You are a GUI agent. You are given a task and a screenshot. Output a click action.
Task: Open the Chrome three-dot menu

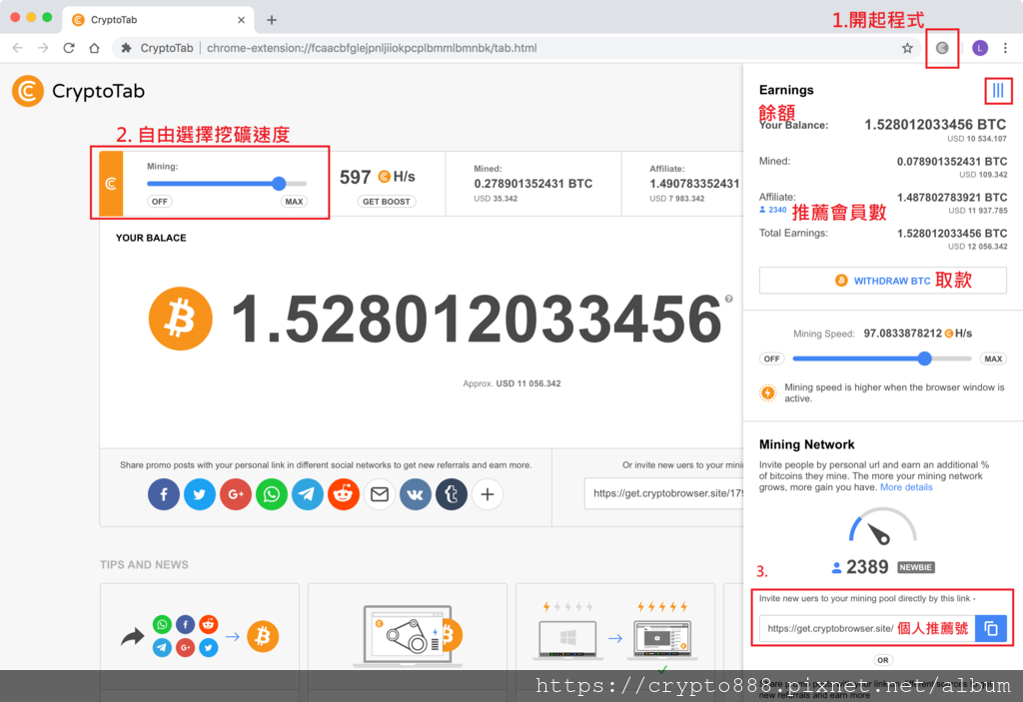click(x=1005, y=48)
